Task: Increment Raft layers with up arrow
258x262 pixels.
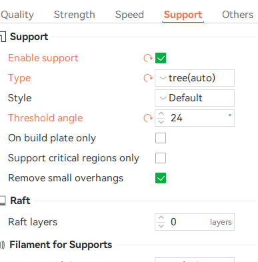Action: point(161,218)
